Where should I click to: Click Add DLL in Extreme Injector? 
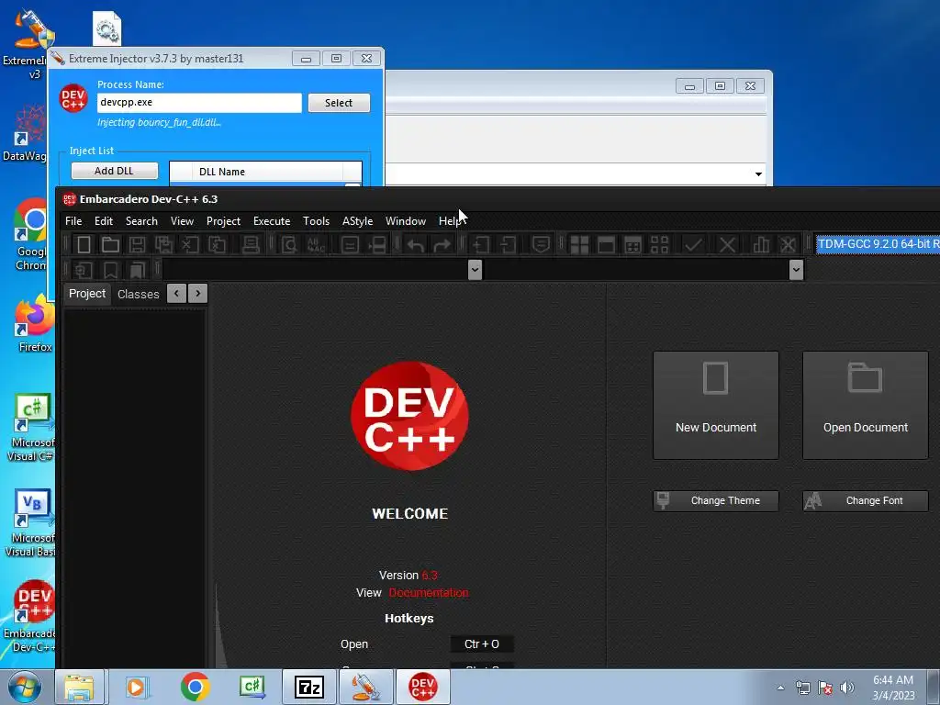(x=115, y=171)
